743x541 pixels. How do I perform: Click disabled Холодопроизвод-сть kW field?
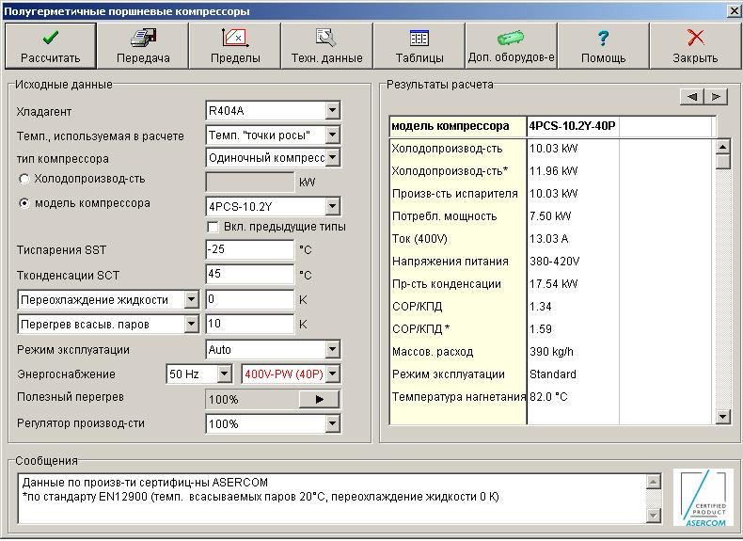tap(250, 183)
